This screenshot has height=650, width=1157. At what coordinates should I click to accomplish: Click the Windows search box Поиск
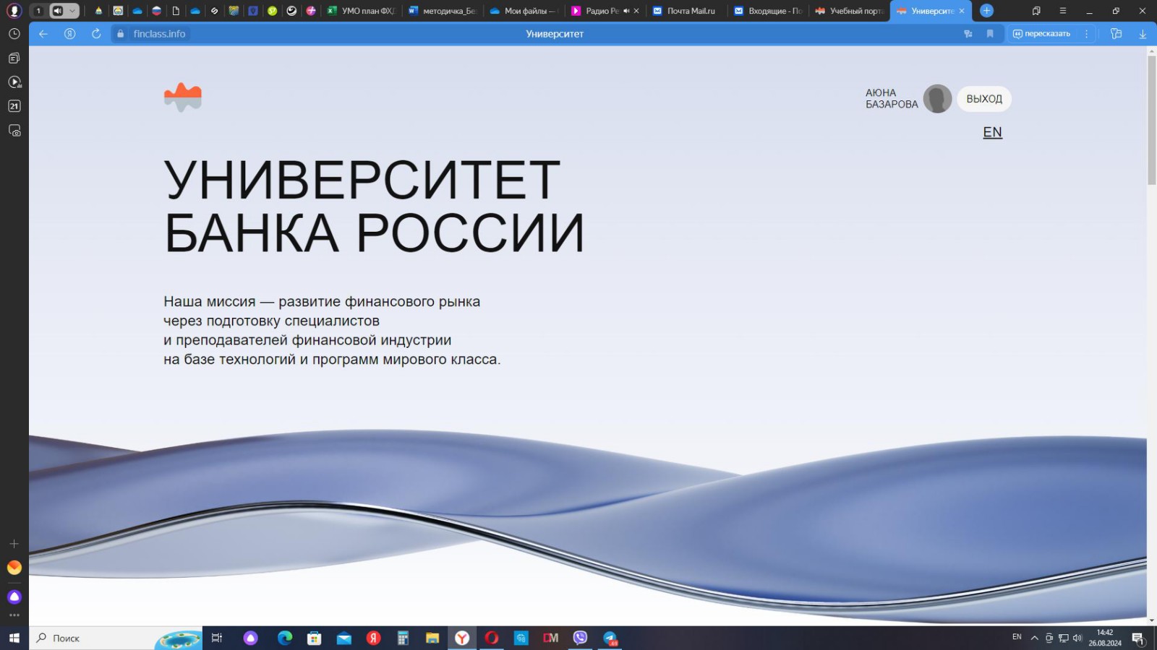(x=116, y=638)
